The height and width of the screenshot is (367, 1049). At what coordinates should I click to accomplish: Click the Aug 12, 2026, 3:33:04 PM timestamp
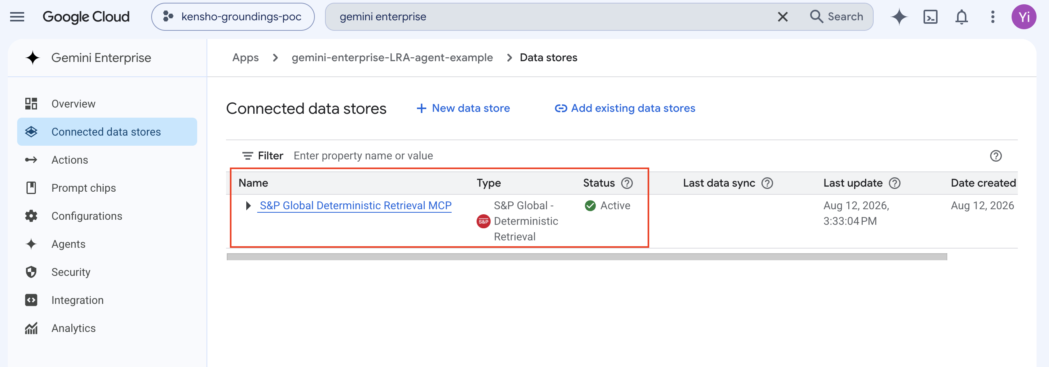pyautogui.click(x=856, y=213)
